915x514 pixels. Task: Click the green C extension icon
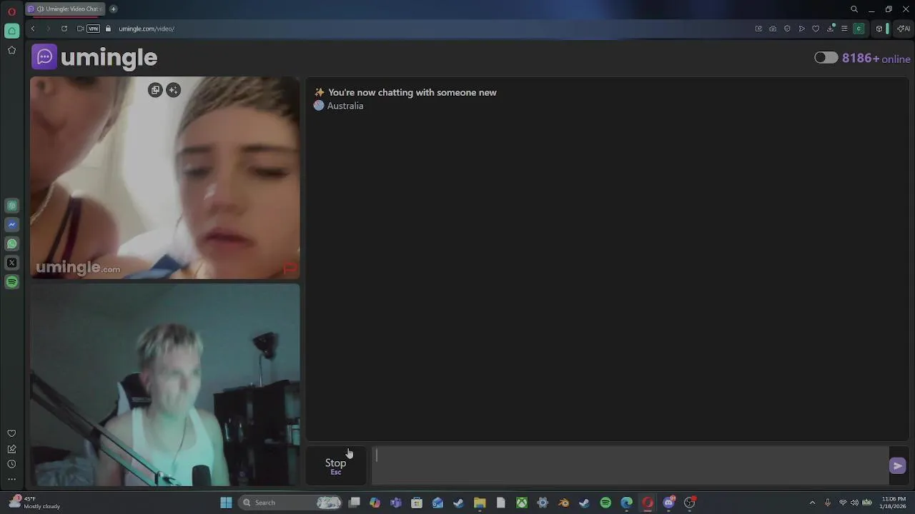[859, 29]
